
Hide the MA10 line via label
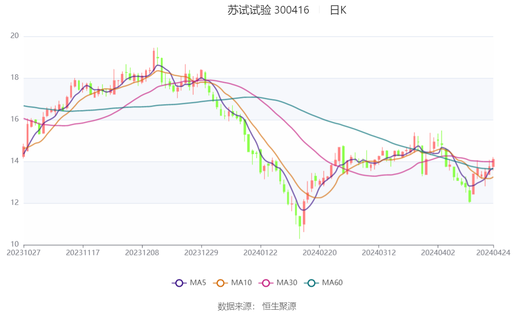[x=241, y=283]
